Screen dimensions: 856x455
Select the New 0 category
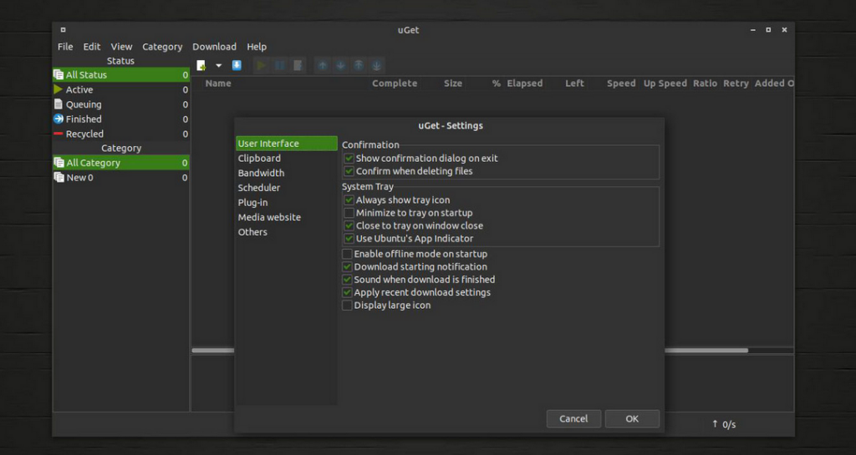tap(121, 177)
